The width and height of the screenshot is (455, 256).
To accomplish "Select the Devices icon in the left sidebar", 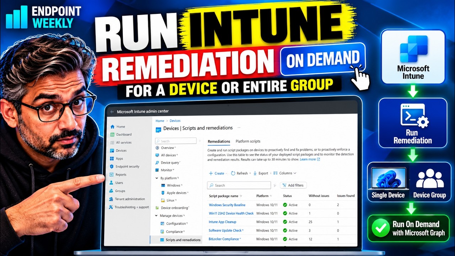I will (x=112, y=151).
